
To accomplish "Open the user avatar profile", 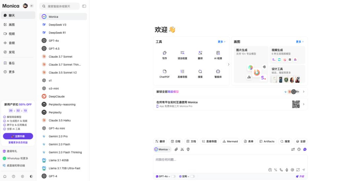I will pyautogui.click(x=25, y=6).
